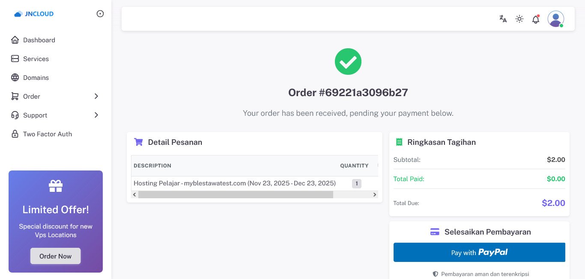The width and height of the screenshot is (585, 279).
Task: Toggle the light/dark theme sun icon
Action: (x=519, y=19)
